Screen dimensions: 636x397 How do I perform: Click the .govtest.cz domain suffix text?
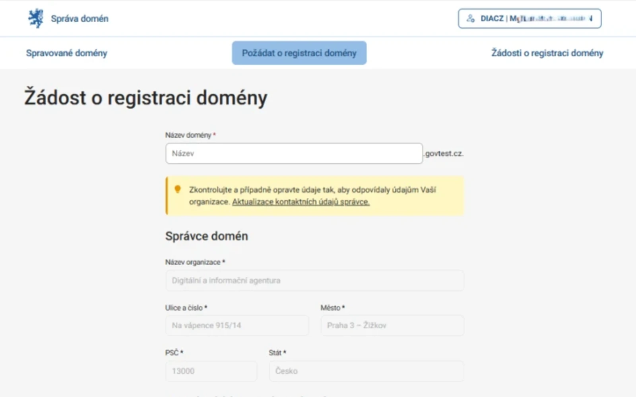(444, 153)
